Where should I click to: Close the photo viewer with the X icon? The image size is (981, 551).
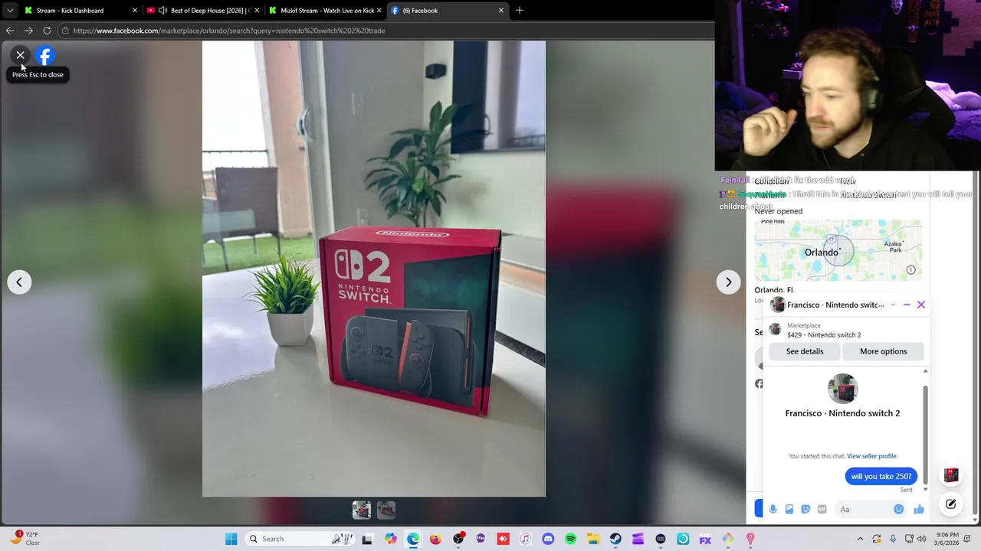click(x=21, y=55)
